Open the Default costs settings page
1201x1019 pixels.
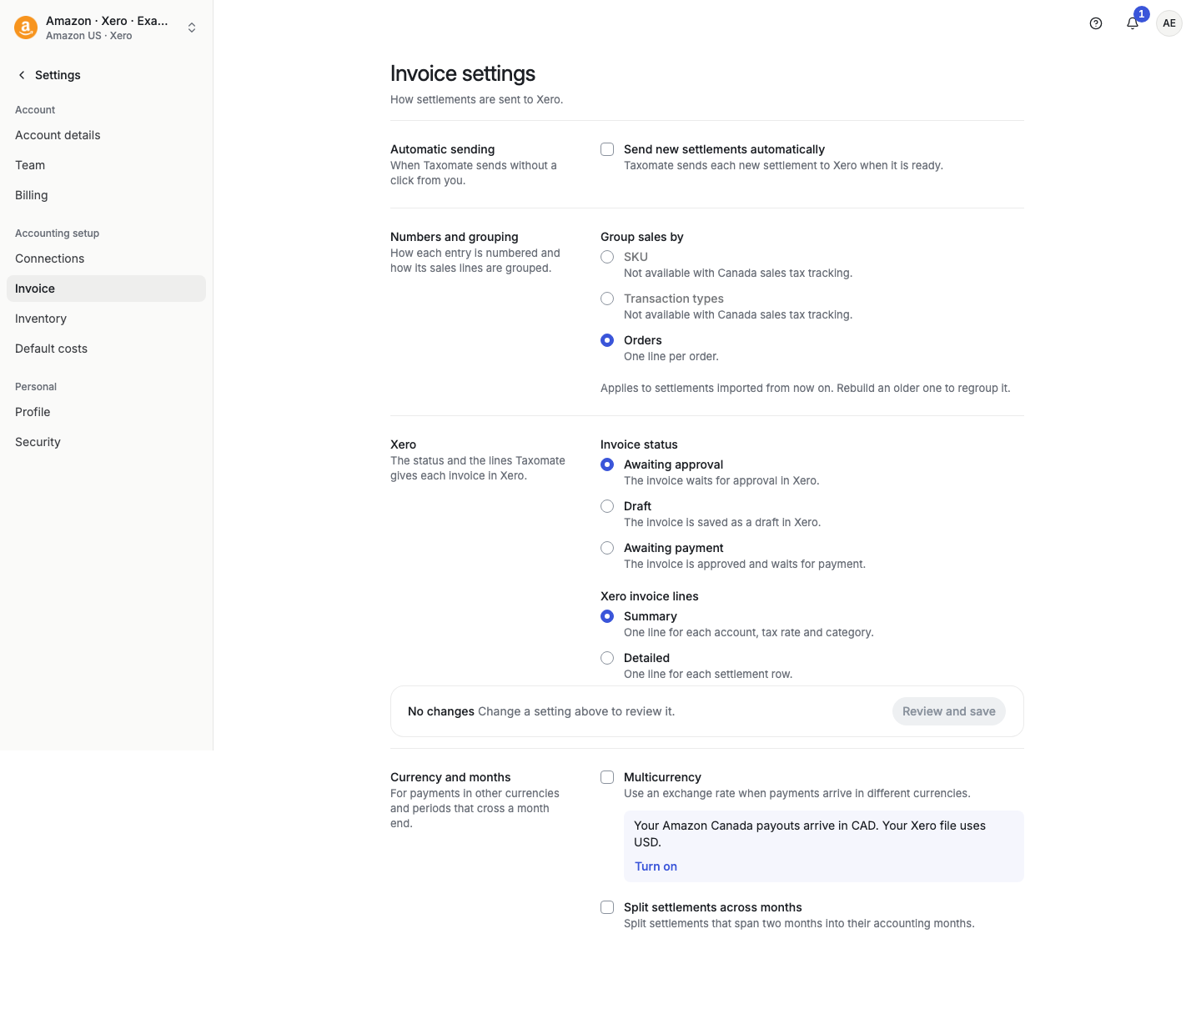(x=106, y=349)
